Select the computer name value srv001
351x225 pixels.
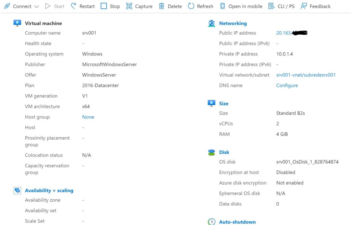tap(89, 33)
